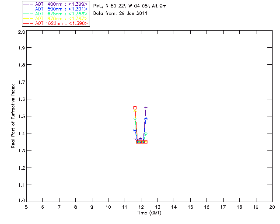Click the x-axis tick label 20

272,207
